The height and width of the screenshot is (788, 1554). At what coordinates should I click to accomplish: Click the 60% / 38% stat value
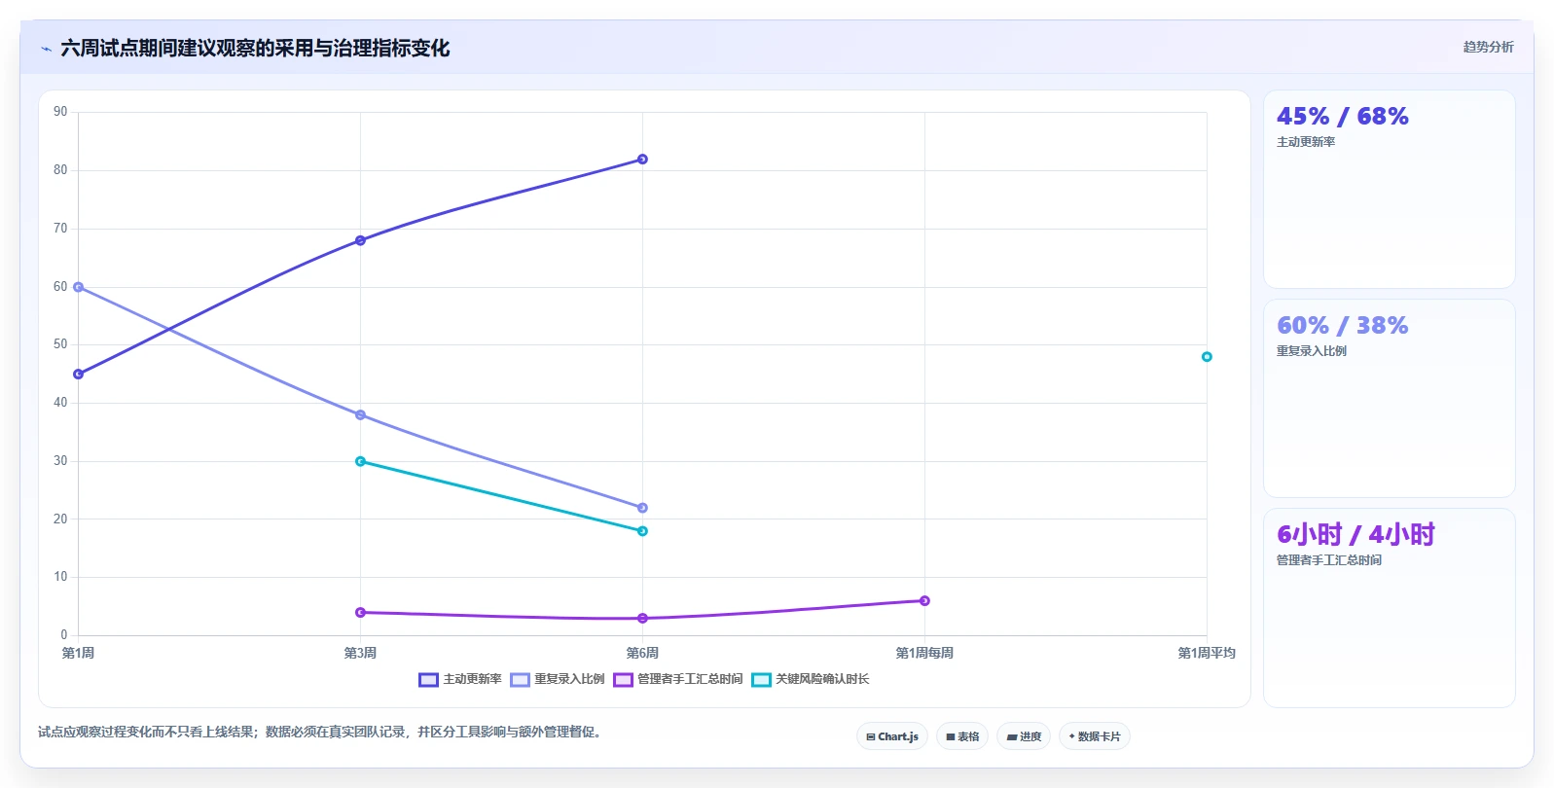pos(1342,326)
